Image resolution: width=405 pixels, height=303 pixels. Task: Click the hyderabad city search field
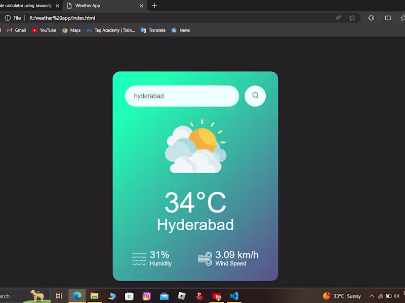(182, 96)
